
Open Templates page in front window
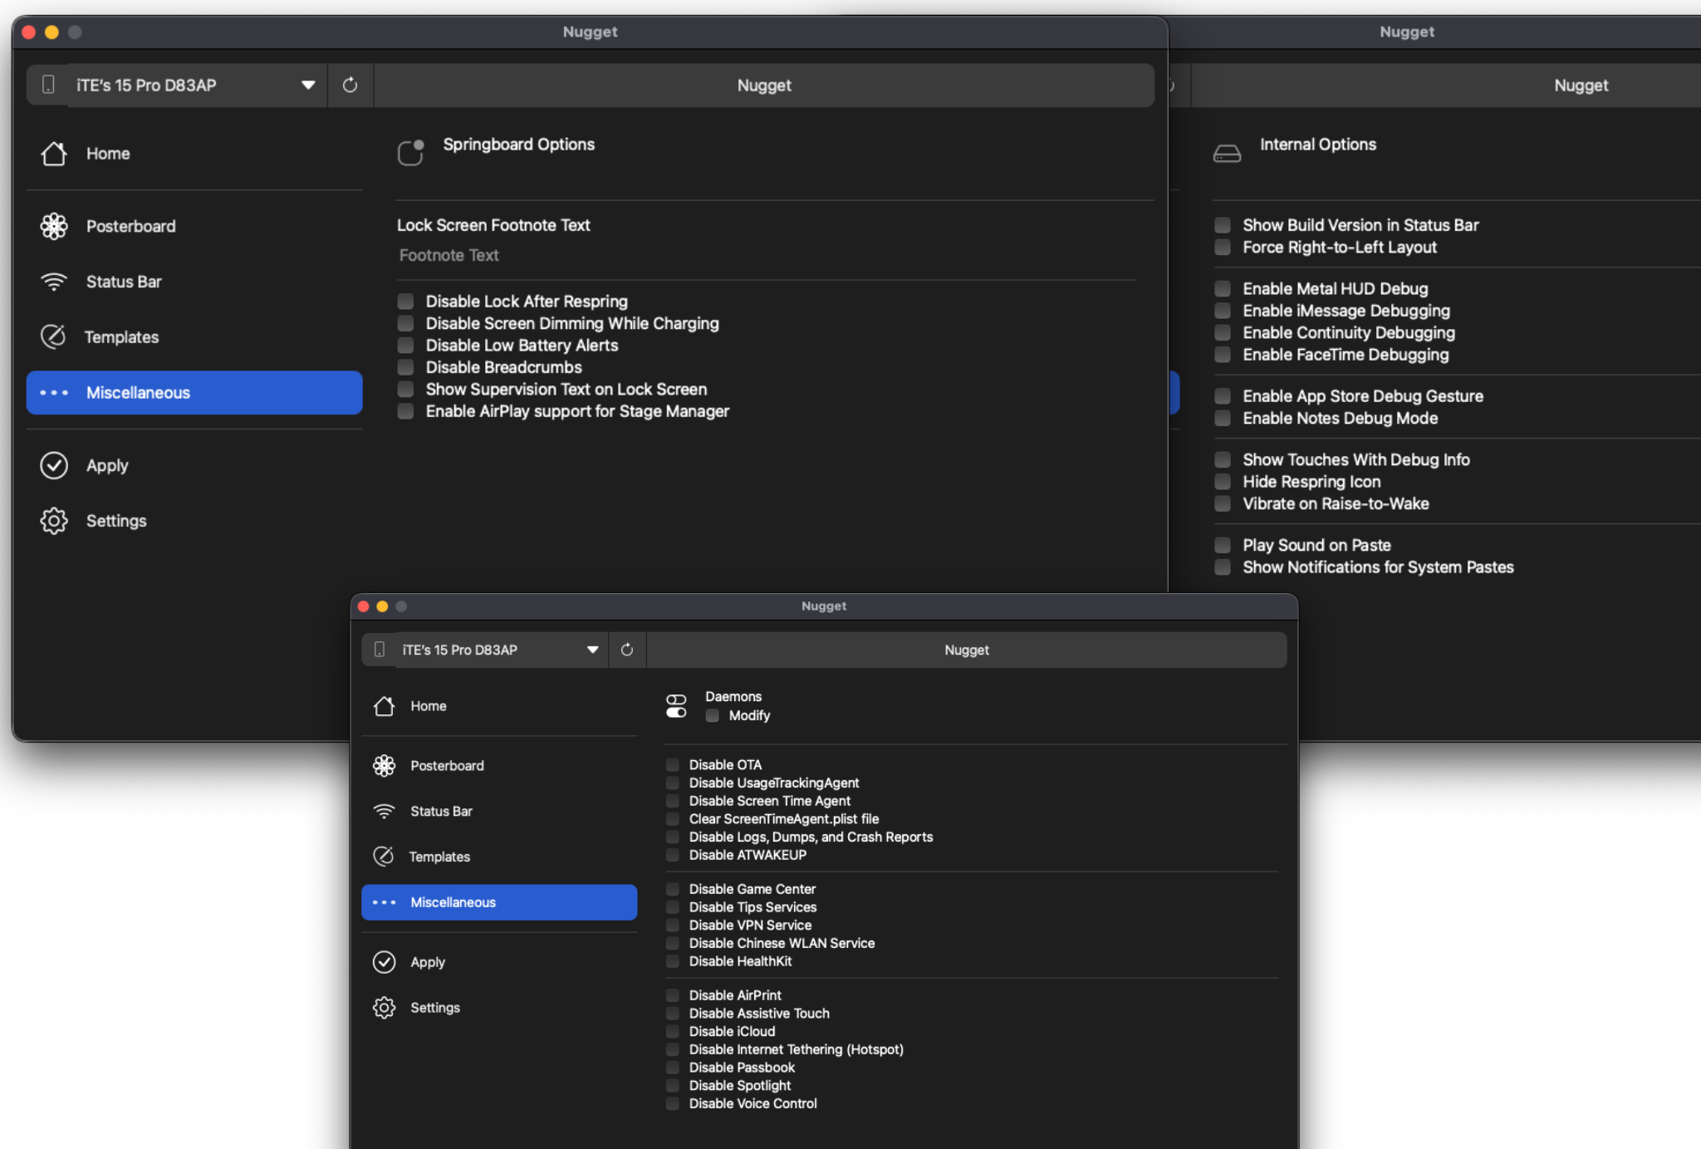tap(499, 857)
